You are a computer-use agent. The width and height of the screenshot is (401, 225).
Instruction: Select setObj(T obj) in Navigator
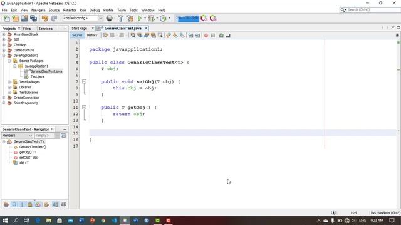[29, 157]
